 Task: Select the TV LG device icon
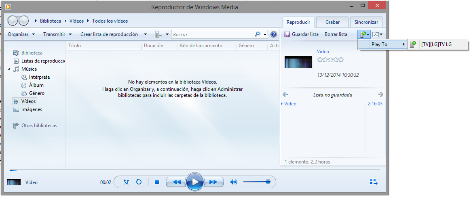(x=413, y=44)
